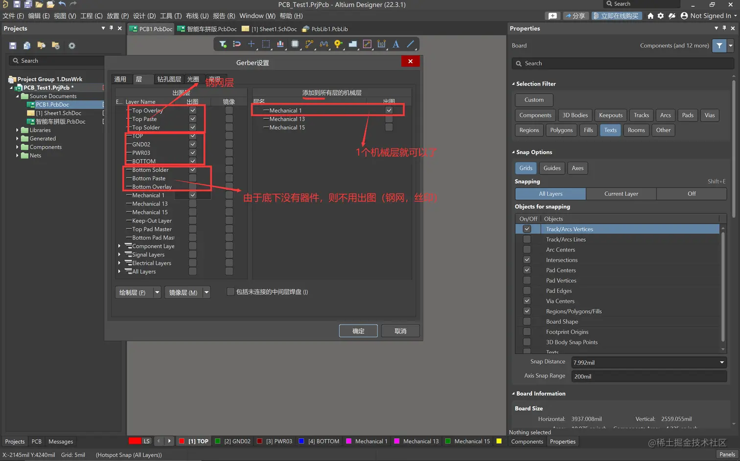Click 取消 button in Gerber dialog
740x461 pixels.
pyautogui.click(x=400, y=331)
